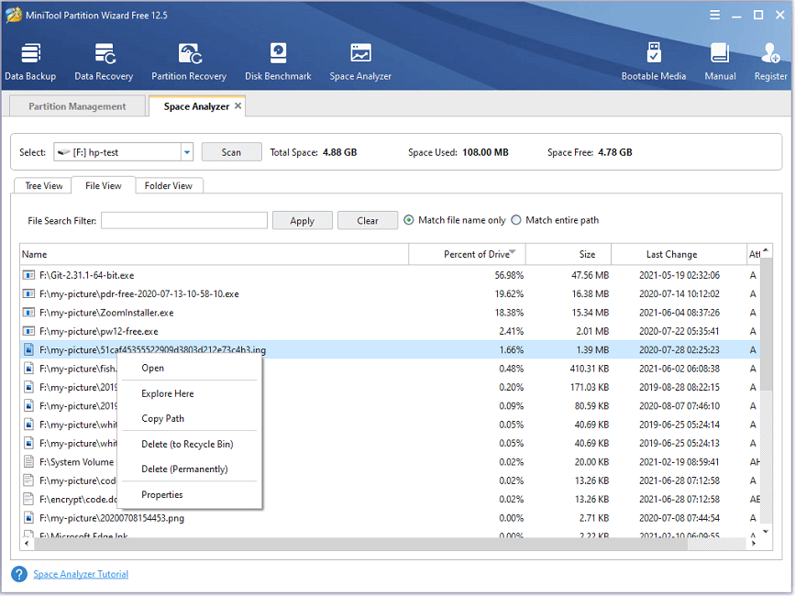Click Apply filter button
795x596 pixels.
tap(303, 220)
